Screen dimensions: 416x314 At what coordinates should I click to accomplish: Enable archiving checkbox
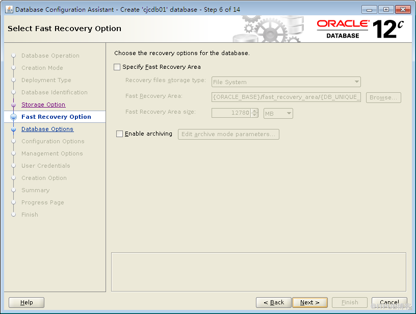coord(120,134)
